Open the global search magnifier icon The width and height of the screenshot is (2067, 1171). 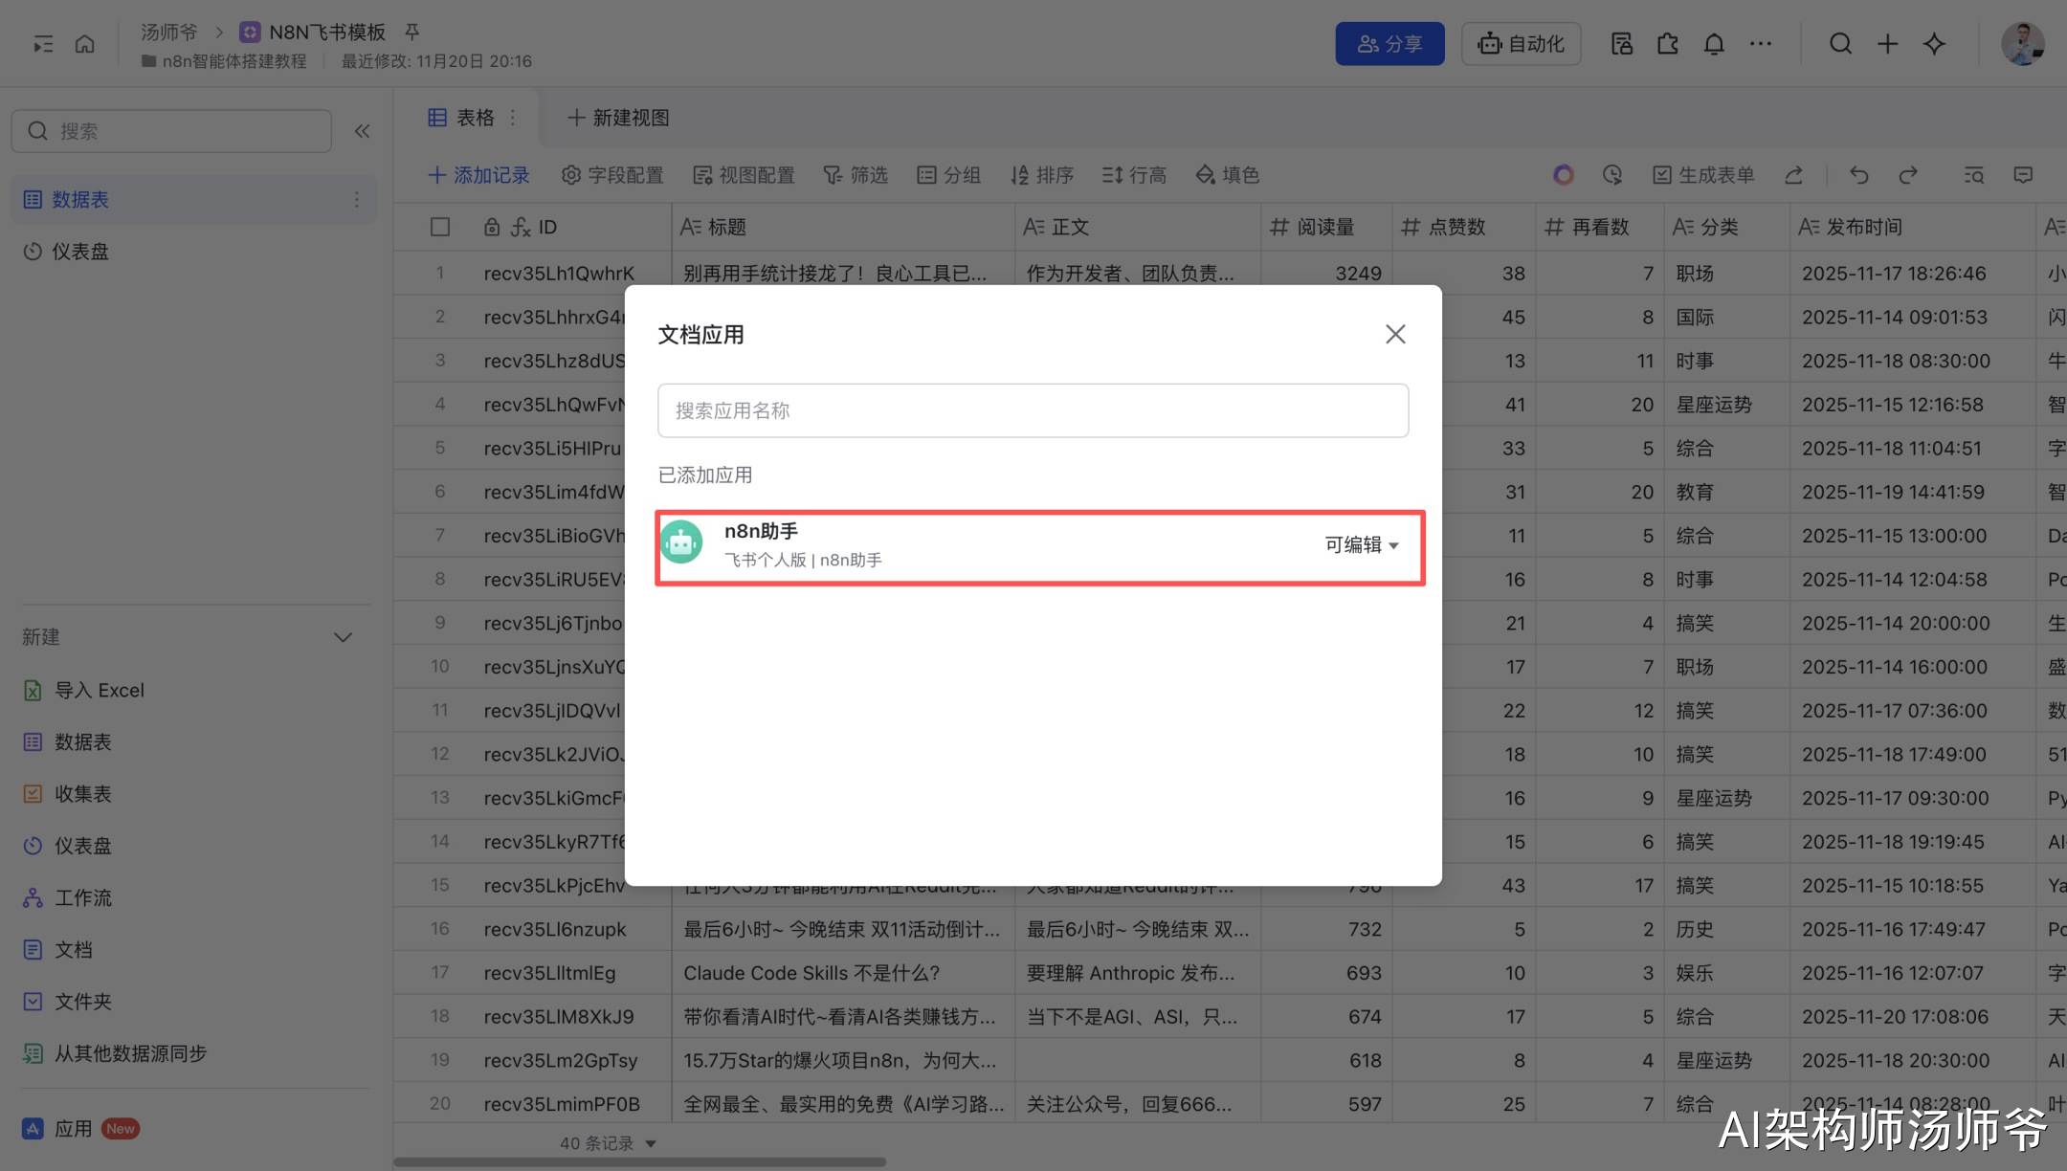pyautogui.click(x=1840, y=44)
